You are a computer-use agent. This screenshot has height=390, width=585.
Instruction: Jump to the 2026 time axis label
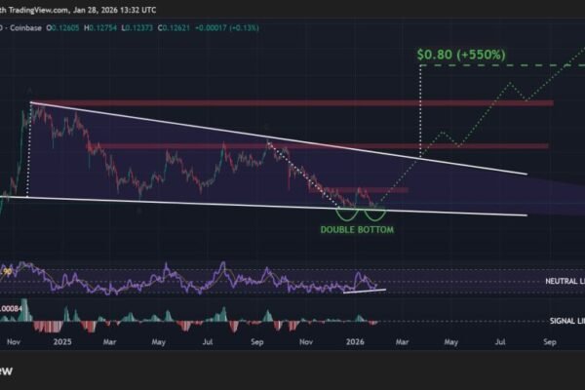pyautogui.click(x=355, y=344)
